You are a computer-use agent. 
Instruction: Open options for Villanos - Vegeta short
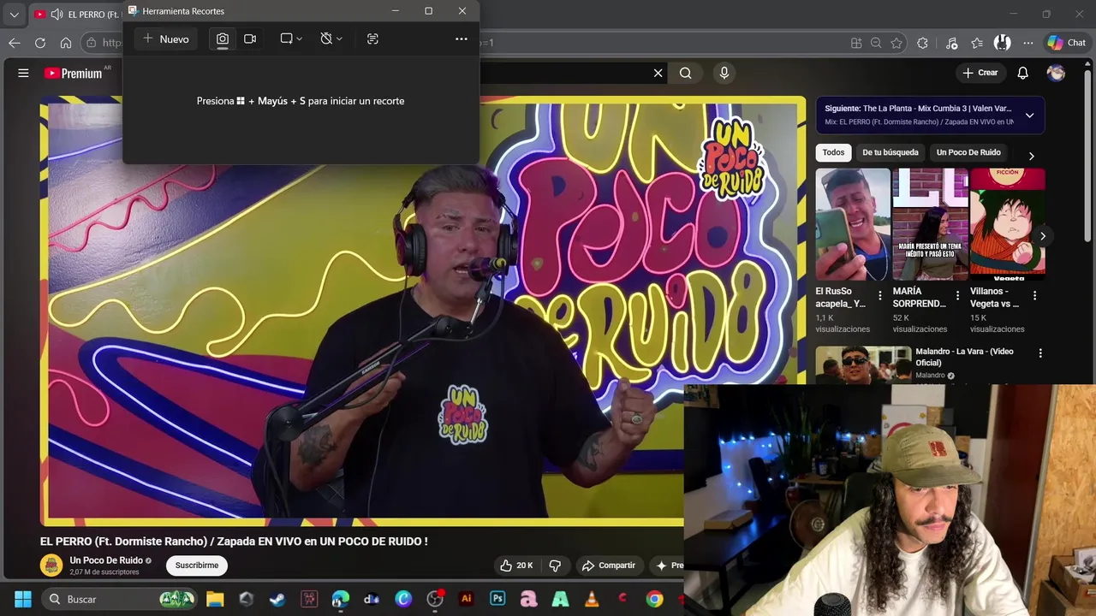coord(1034,296)
